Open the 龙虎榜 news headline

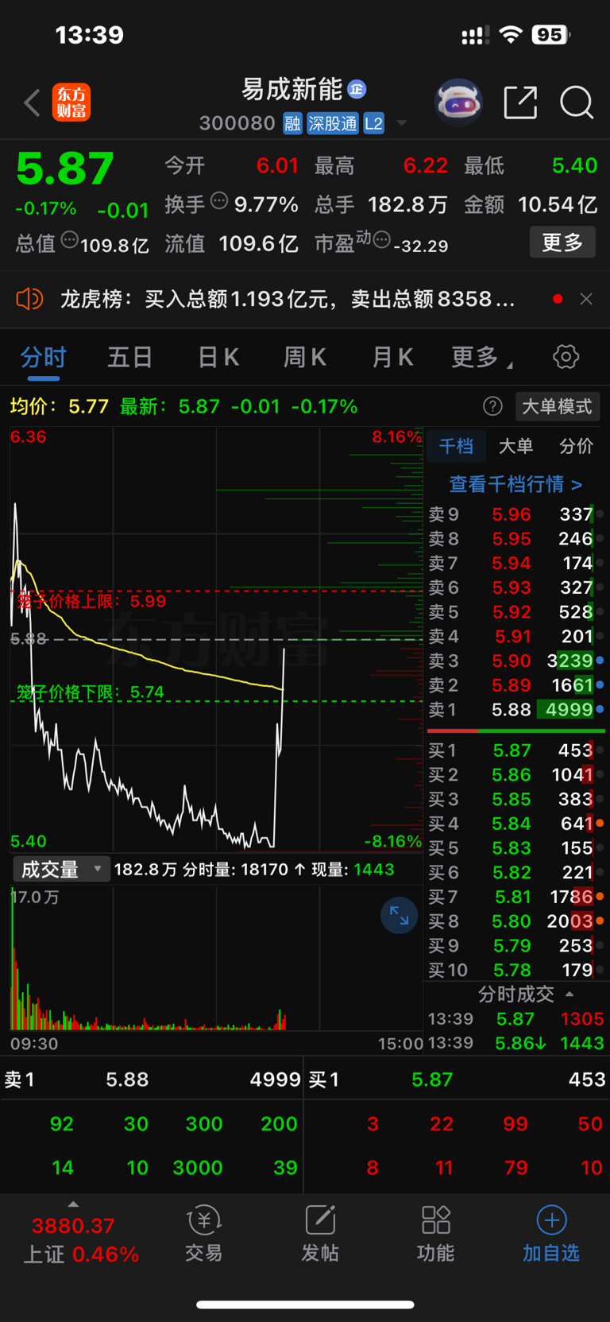[x=288, y=299]
